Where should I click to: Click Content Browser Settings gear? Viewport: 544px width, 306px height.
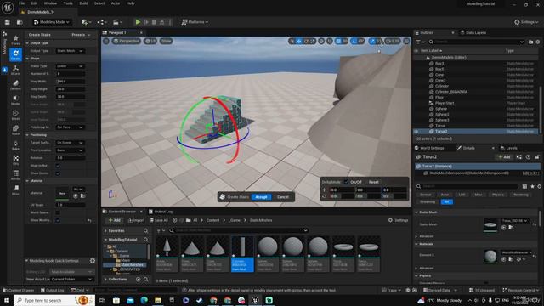tap(398, 220)
